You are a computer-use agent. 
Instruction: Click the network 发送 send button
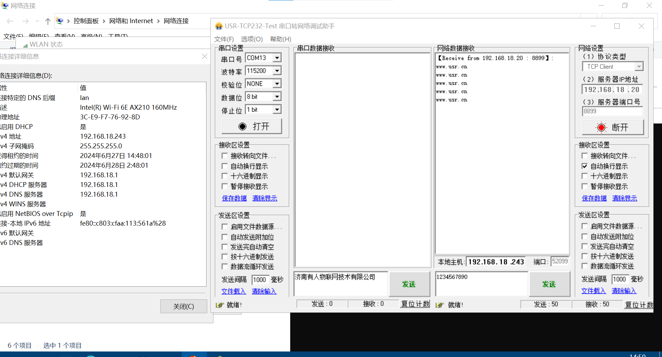tap(549, 284)
